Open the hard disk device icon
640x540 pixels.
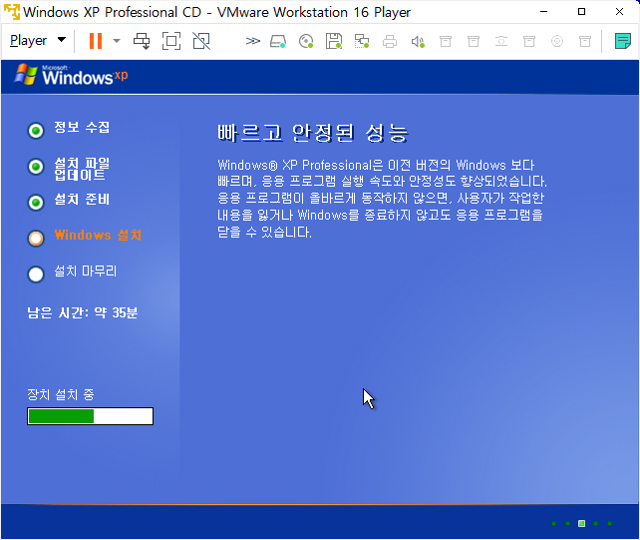[x=278, y=41]
